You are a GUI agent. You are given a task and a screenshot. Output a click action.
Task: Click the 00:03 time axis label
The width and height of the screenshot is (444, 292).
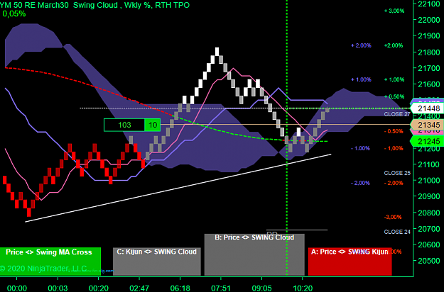[58, 288]
